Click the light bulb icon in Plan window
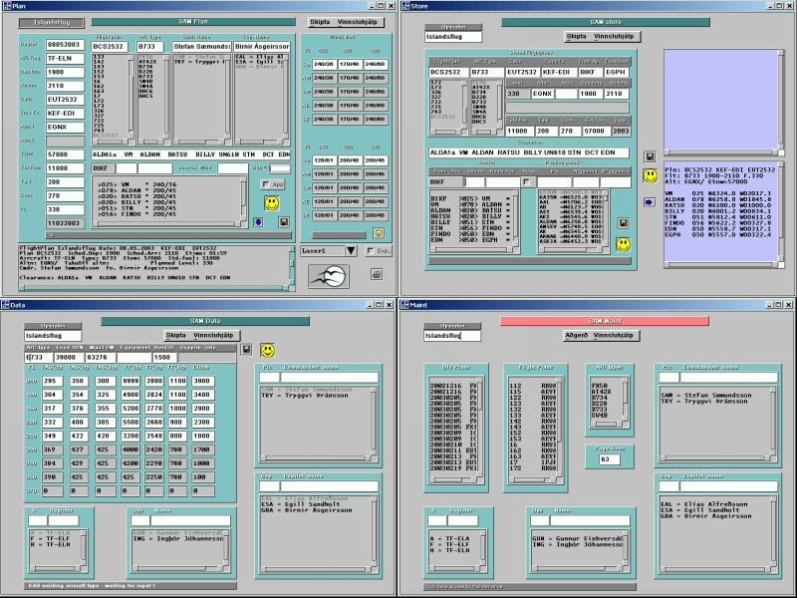Screen dimensions: 797x598 (x=379, y=233)
